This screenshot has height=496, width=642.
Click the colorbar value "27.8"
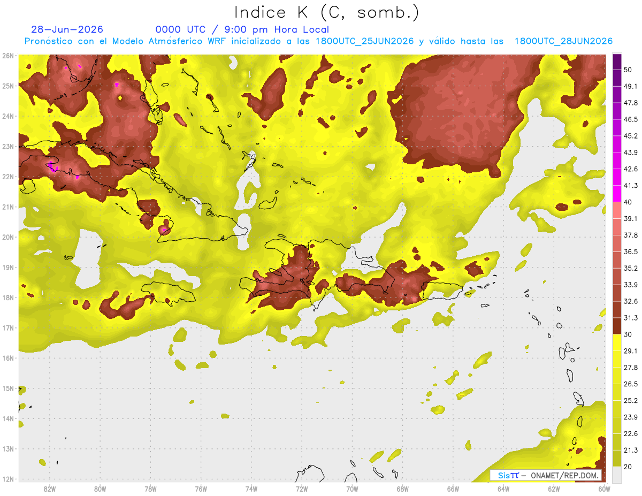(x=631, y=368)
